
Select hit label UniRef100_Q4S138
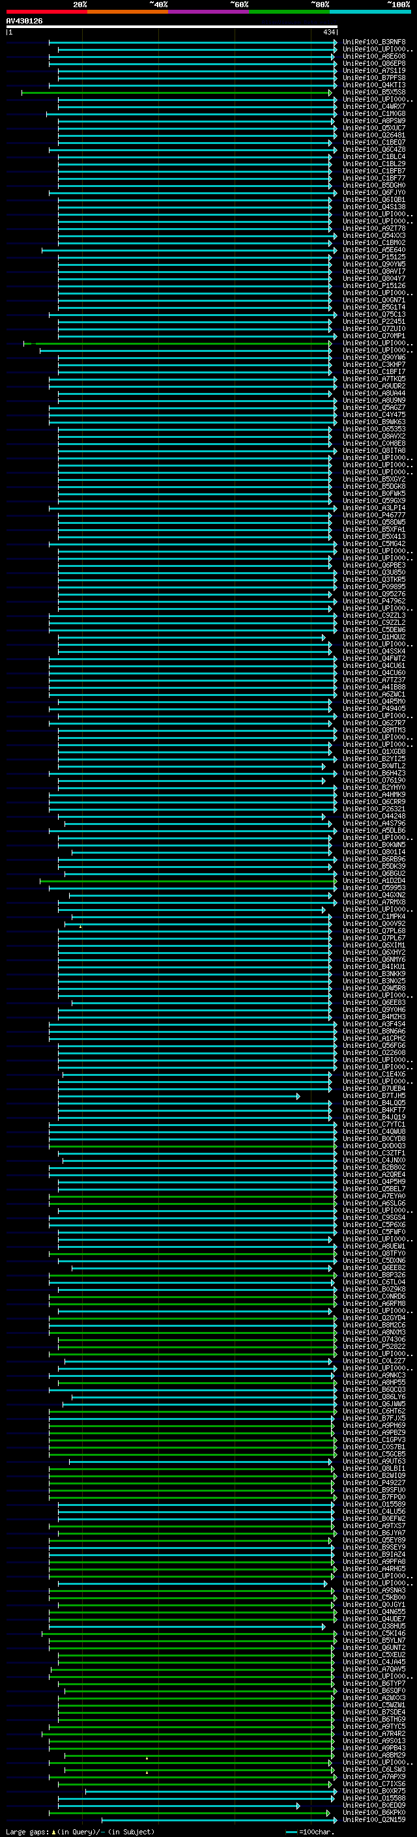(374, 207)
